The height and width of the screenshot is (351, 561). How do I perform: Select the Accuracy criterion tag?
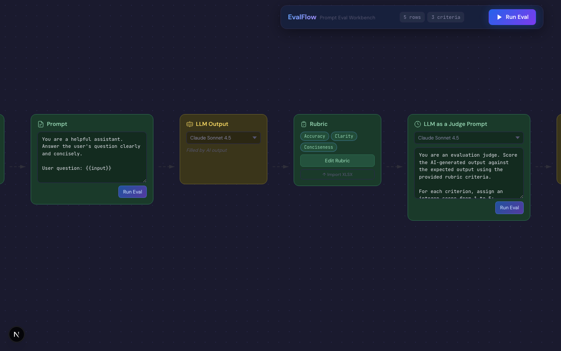(x=315, y=136)
